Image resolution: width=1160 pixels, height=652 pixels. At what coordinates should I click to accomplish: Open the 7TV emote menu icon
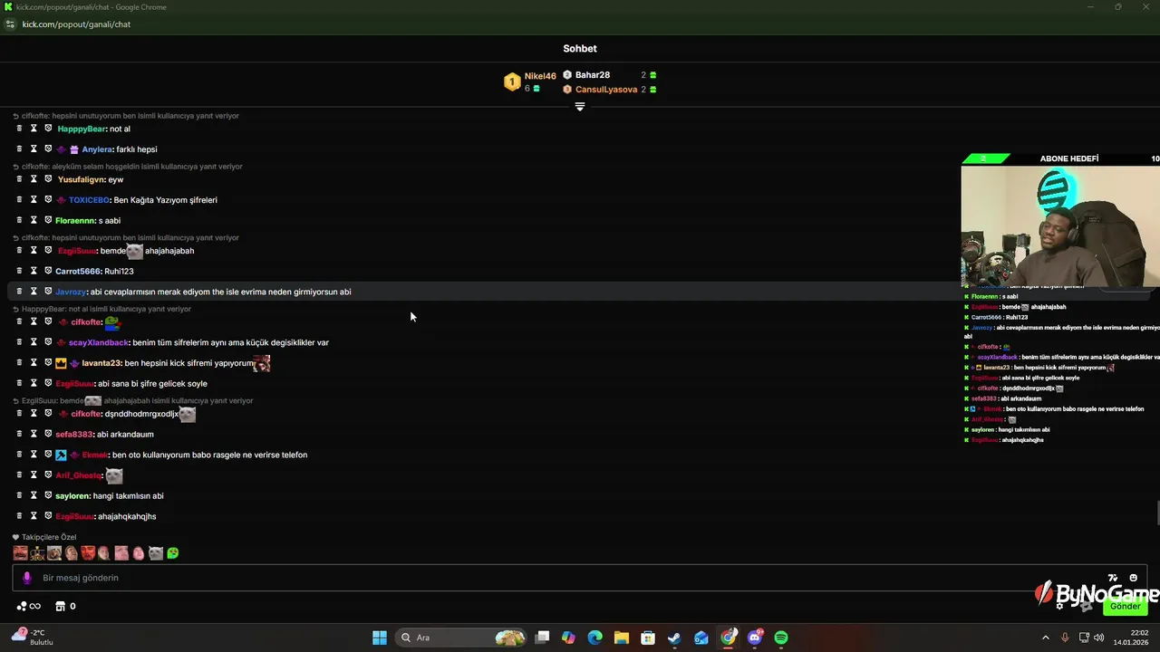1113,578
